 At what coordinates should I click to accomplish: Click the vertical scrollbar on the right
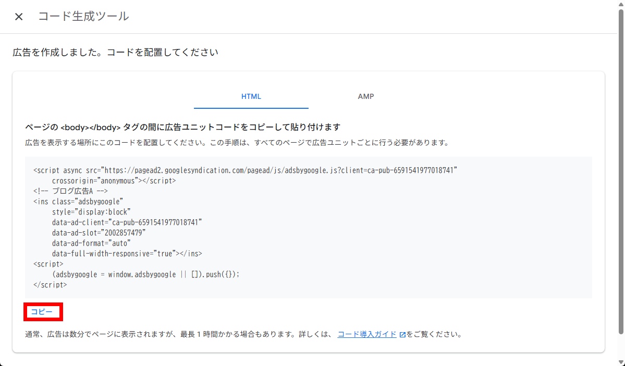point(621,171)
